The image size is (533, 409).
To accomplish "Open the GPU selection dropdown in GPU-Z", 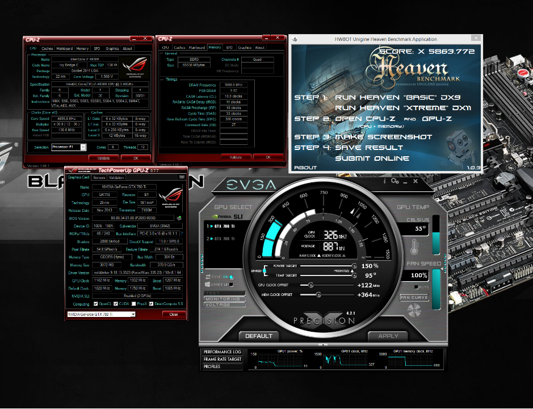I will (x=101, y=314).
